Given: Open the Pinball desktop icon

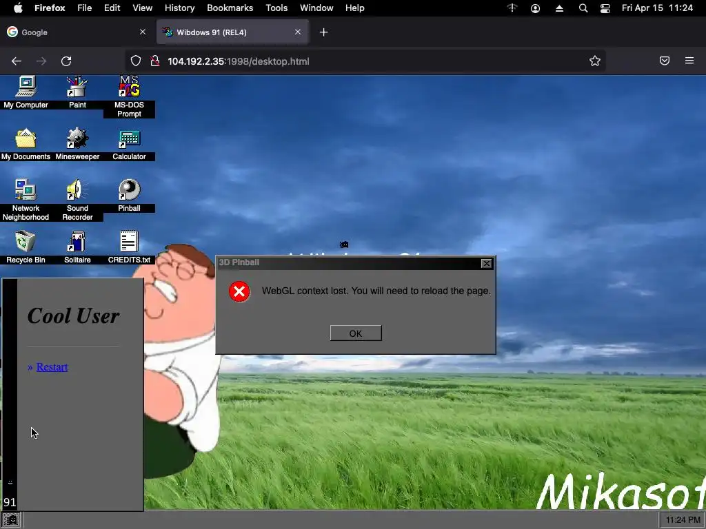Looking at the screenshot, I should click(129, 195).
